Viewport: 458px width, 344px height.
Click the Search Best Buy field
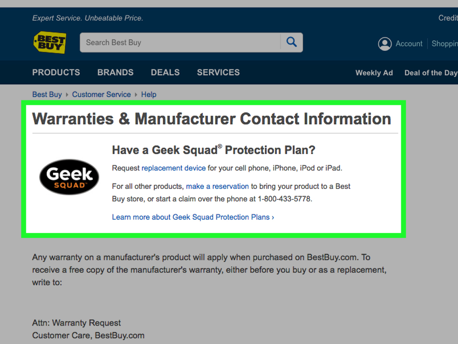click(x=180, y=43)
